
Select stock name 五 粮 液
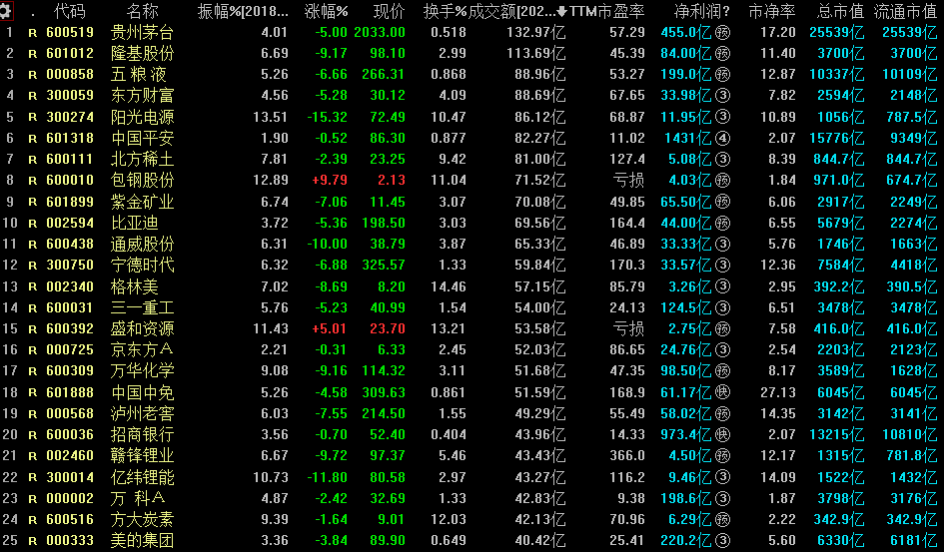point(139,75)
